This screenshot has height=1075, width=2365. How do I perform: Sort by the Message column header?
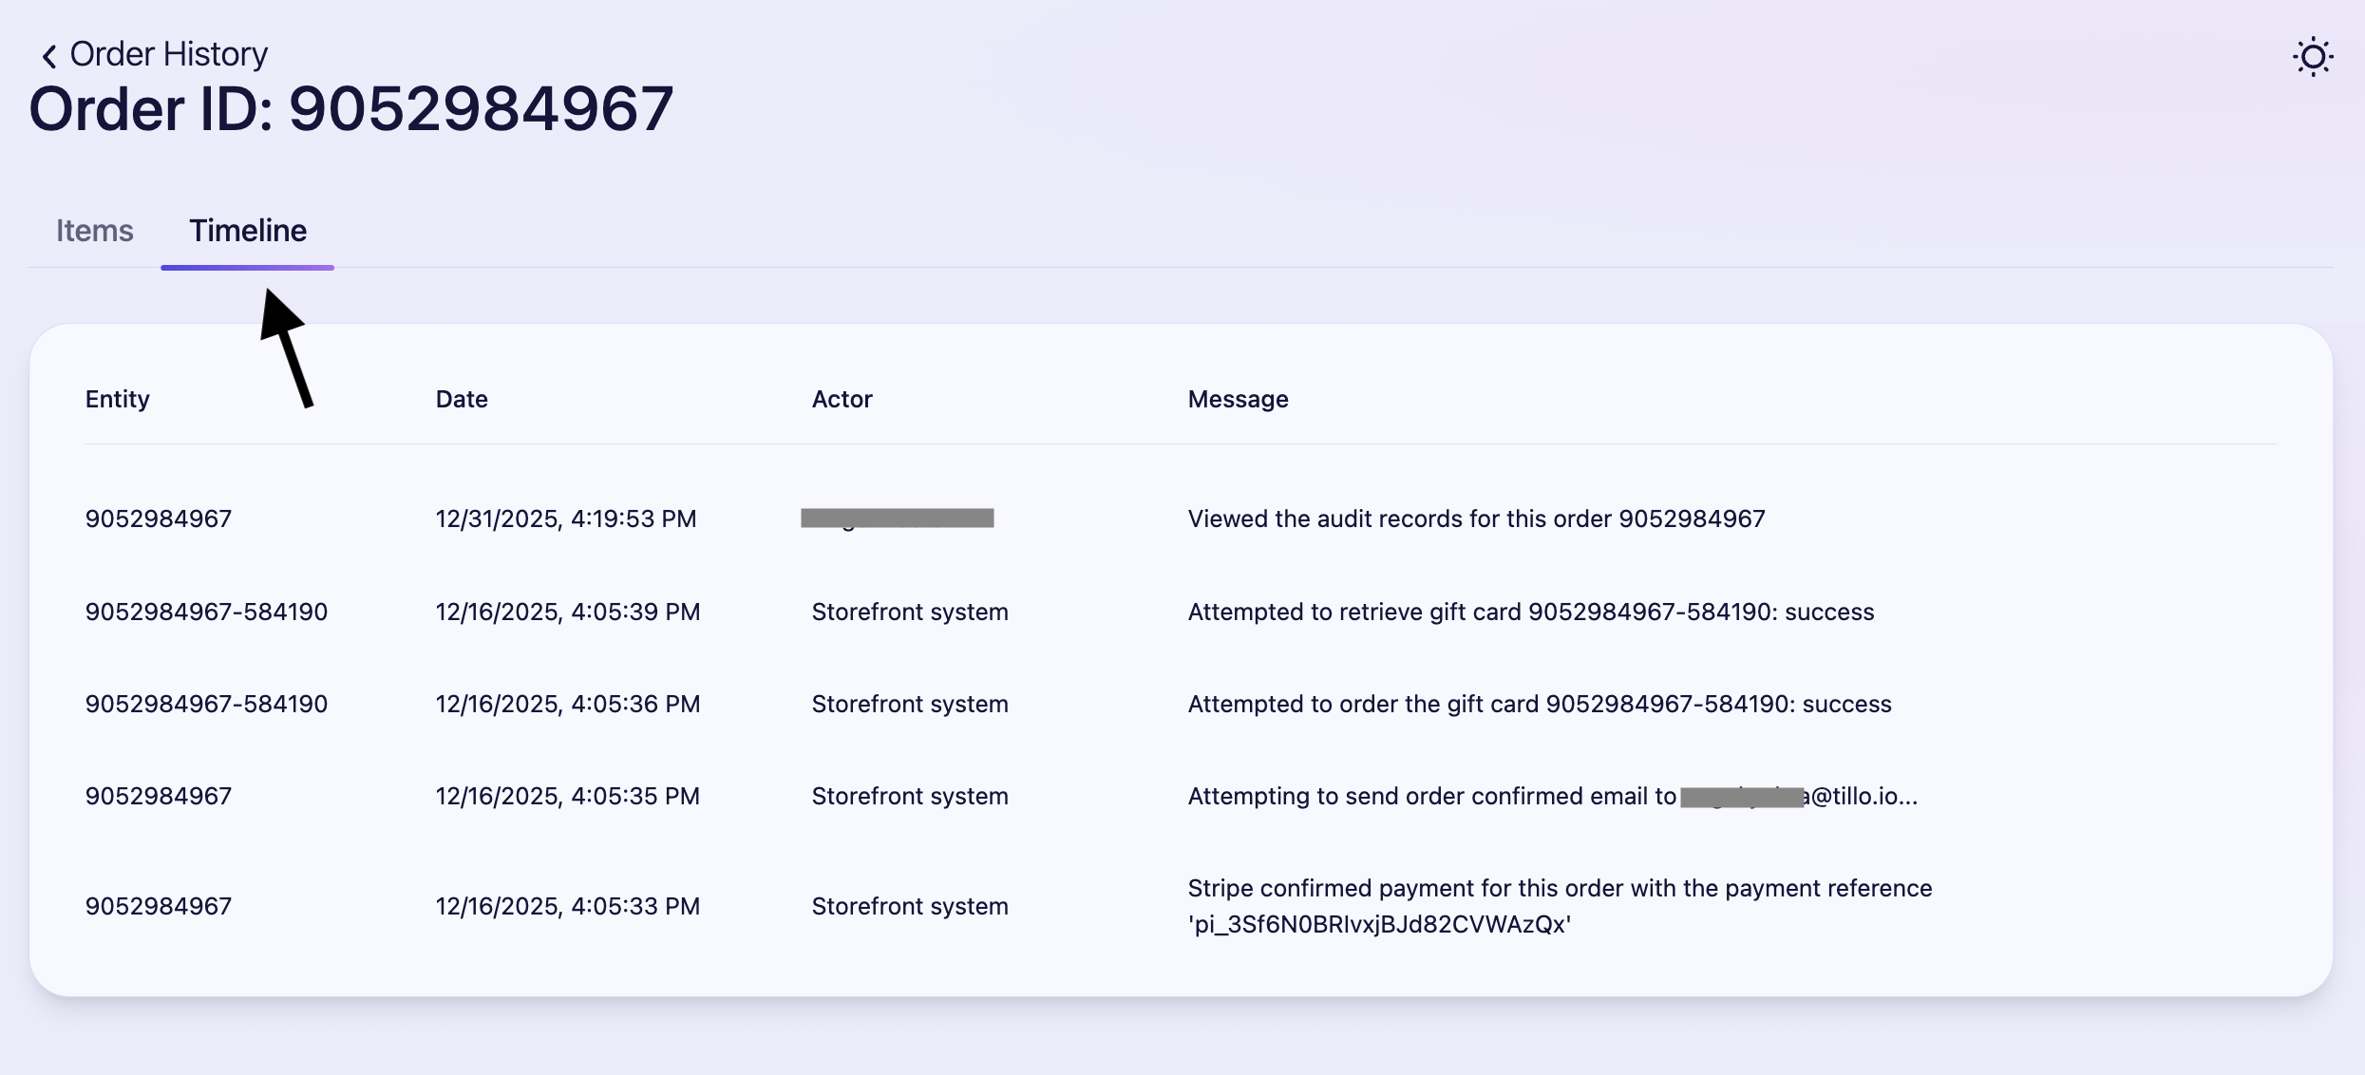tap(1237, 399)
